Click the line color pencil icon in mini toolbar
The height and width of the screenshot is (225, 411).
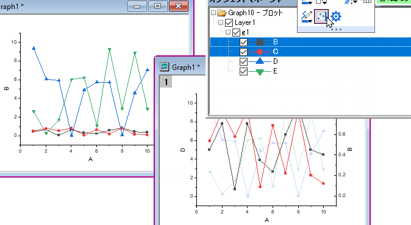point(306,16)
